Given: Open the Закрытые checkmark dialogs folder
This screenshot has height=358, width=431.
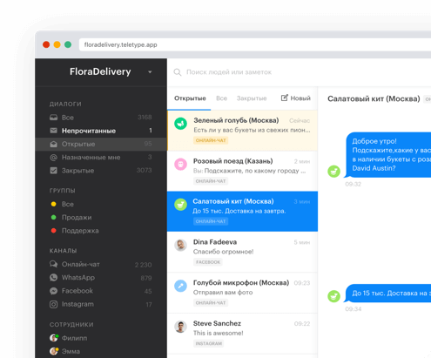Looking at the screenshot, I should click(100, 171).
